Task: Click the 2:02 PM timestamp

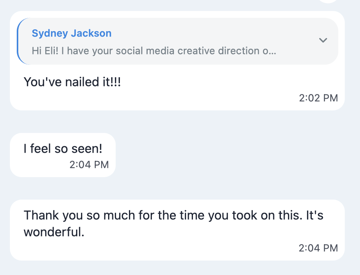Action: [x=318, y=98]
